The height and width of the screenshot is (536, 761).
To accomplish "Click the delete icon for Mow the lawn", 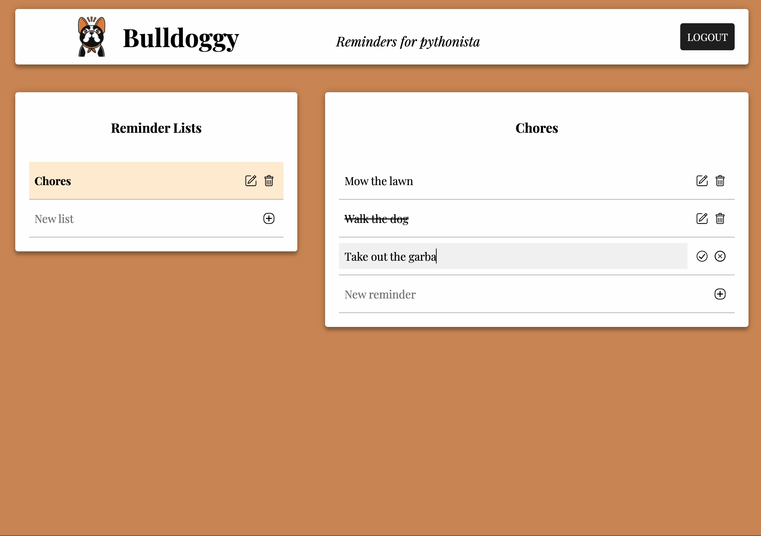I will 720,180.
